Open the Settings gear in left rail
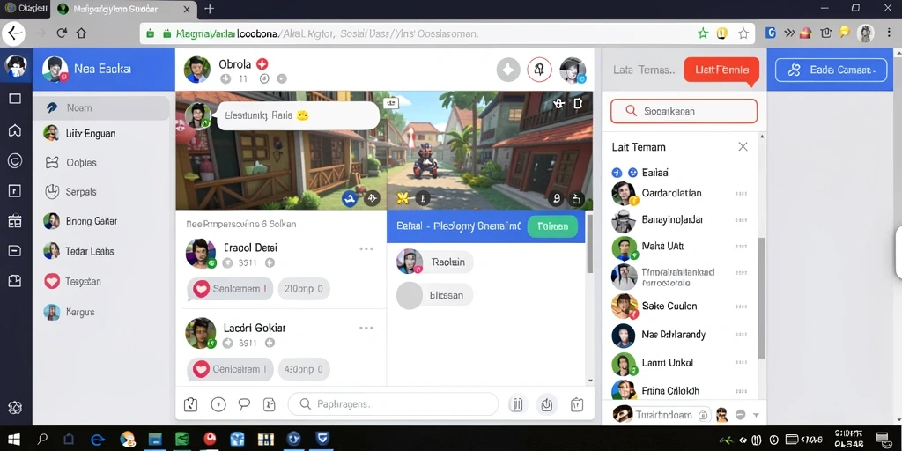 [x=15, y=408]
